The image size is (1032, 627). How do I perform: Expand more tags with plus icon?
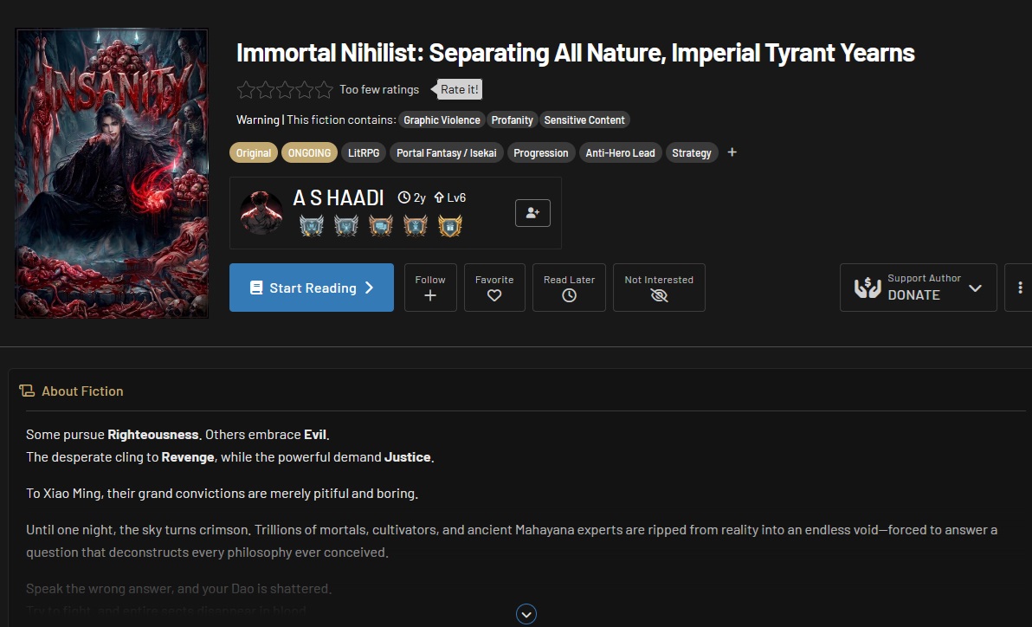[x=732, y=152]
